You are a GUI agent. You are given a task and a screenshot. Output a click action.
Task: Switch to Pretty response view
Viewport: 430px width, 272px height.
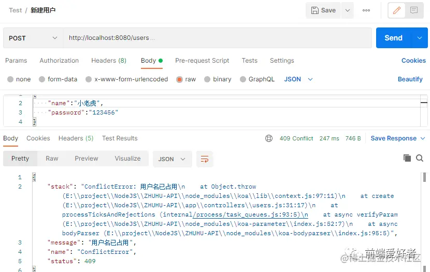[x=20, y=159]
